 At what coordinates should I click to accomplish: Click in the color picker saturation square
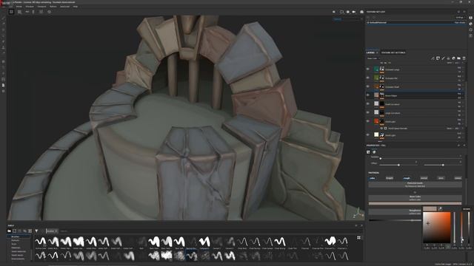436,227
